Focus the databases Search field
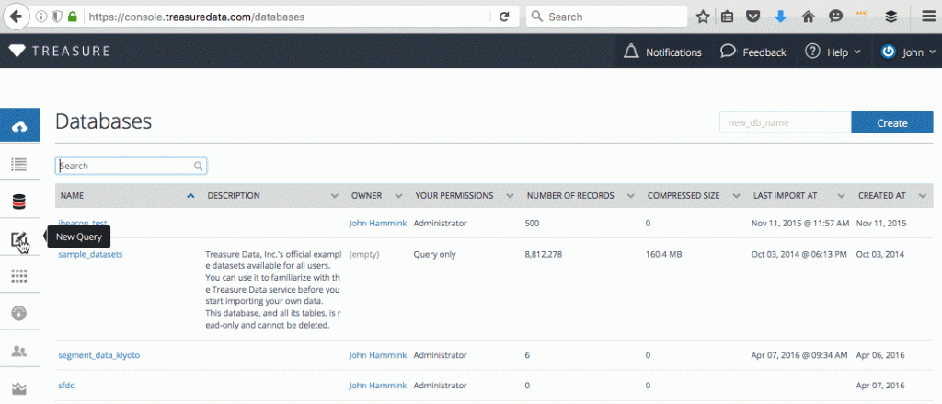 [131, 166]
